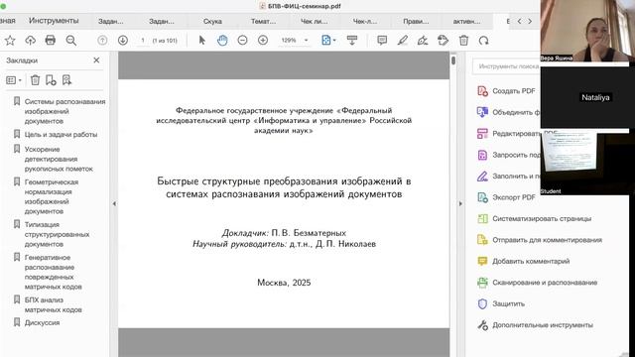Click Запросить подписи tool icon
Image resolution: width=635 pixels, height=357 pixels.
coord(482,155)
